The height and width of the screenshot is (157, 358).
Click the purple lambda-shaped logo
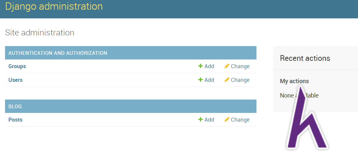(306, 118)
